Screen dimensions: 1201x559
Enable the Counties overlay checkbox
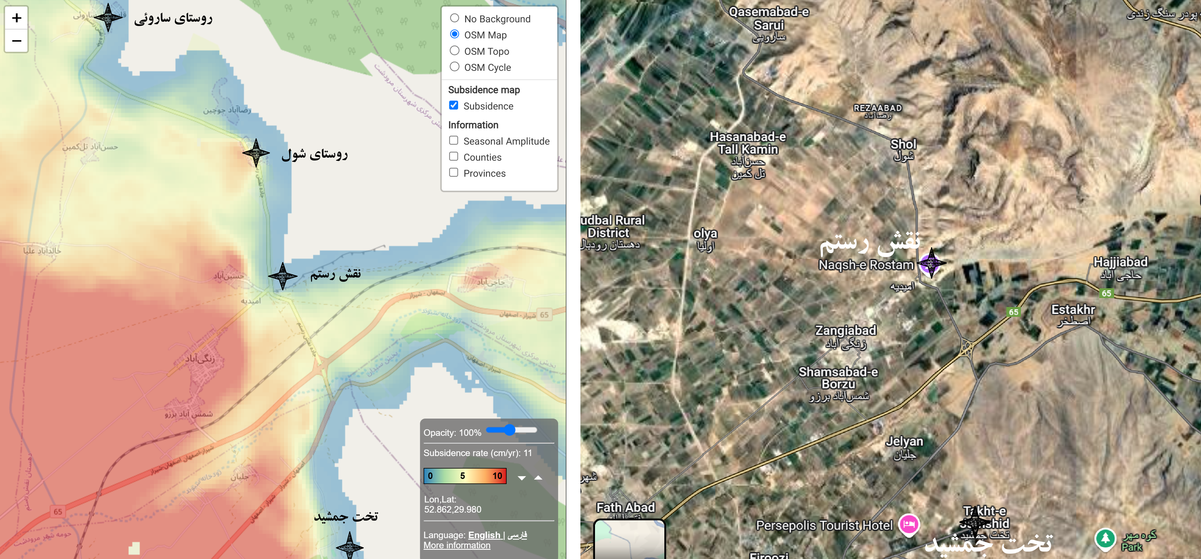(454, 156)
